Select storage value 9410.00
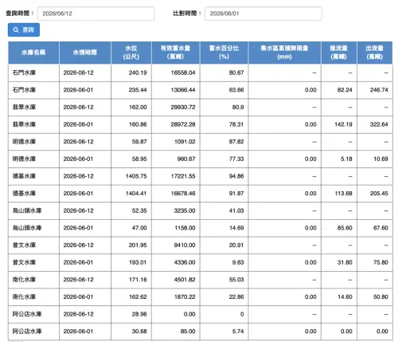This screenshot has width=398, height=342. [x=185, y=246]
